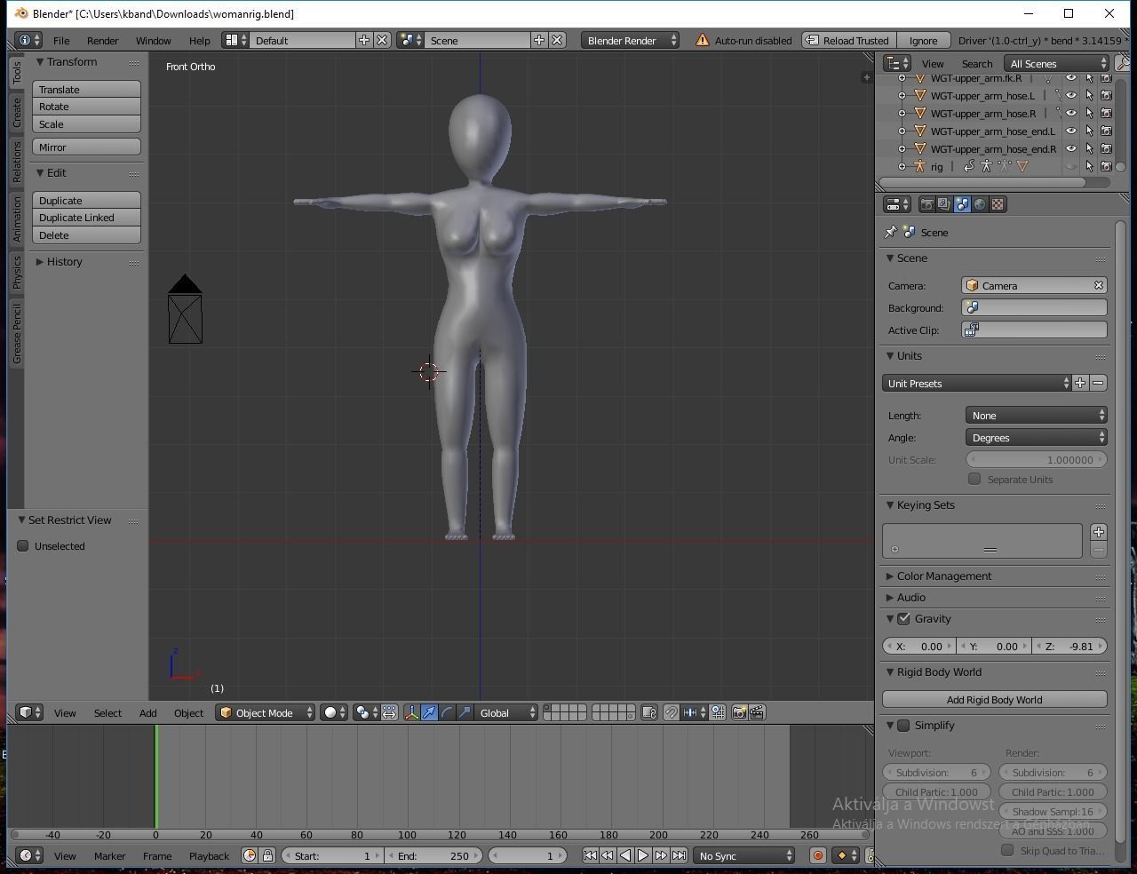Toggle visibility of WGT-upper_arm_hose.R
This screenshot has width=1137, height=874.
pos(1071,113)
